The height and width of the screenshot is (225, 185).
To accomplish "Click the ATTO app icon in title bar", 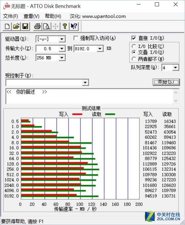I will (x=5, y=6).
